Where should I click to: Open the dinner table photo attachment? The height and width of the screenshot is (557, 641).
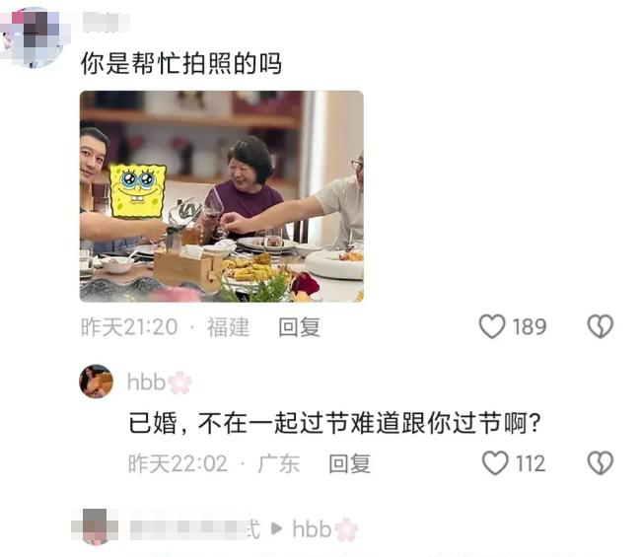point(222,196)
